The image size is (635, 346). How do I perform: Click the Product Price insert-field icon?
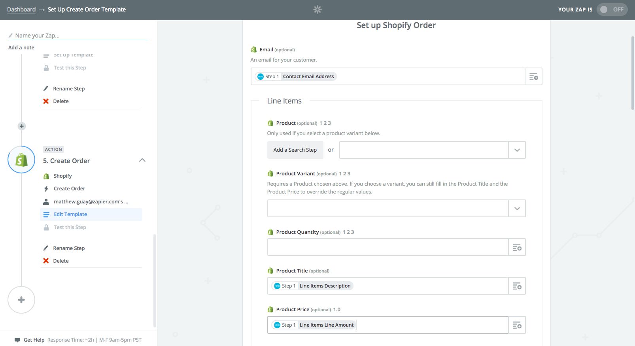point(517,325)
